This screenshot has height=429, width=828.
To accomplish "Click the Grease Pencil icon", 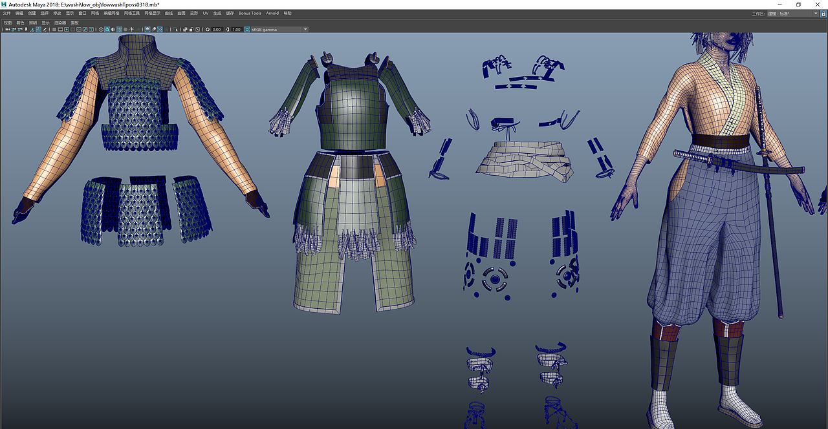I will 45,29.
